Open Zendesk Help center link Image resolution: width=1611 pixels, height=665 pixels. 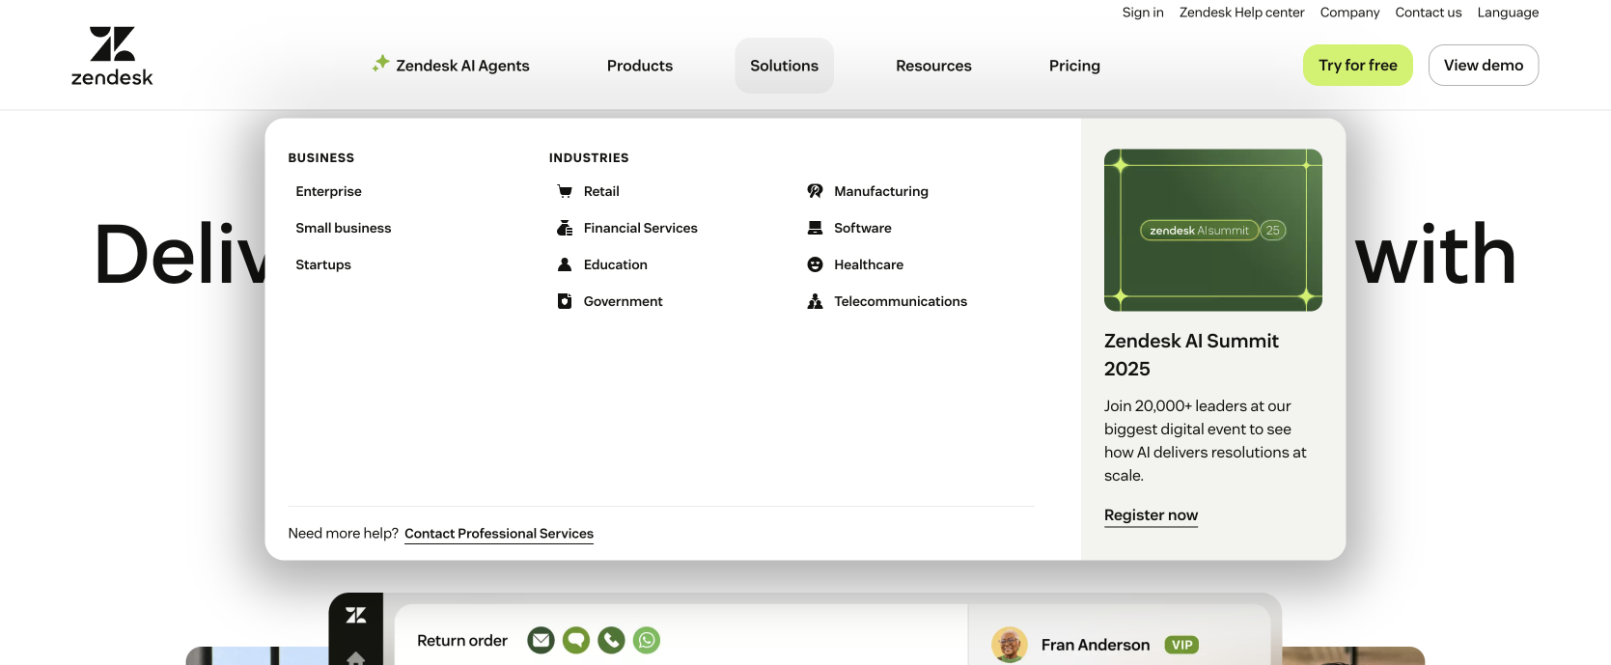point(1242,13)
